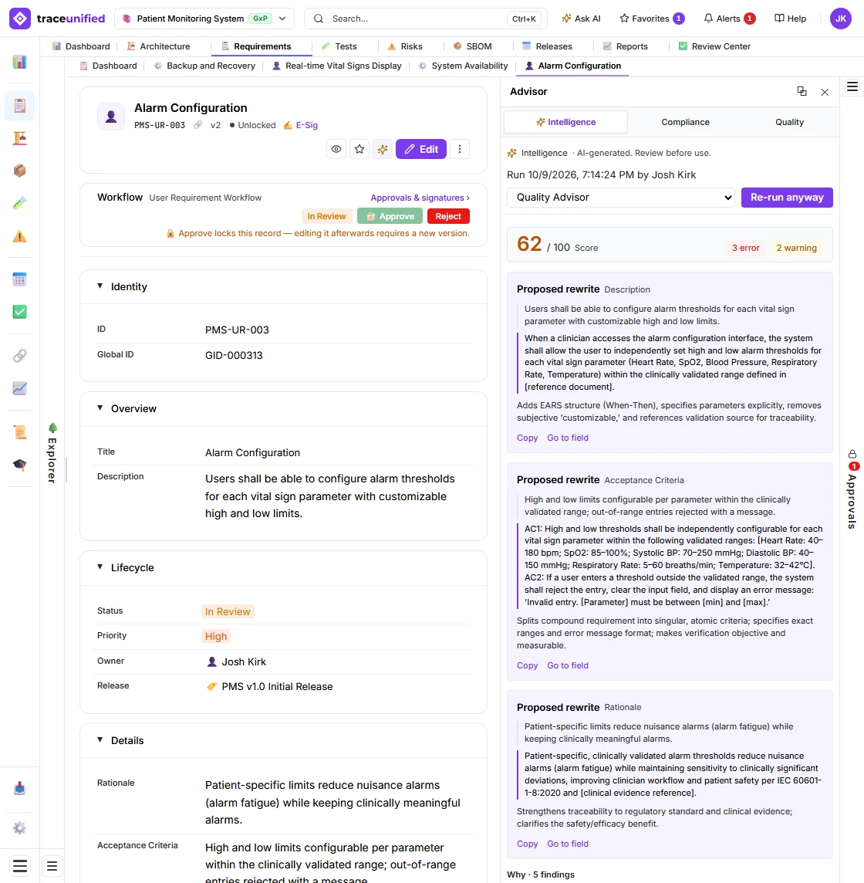Image resolution: width=864 pixels, height=883 pixels.
Task: Click the red Reject button
Action: point(448,216)
